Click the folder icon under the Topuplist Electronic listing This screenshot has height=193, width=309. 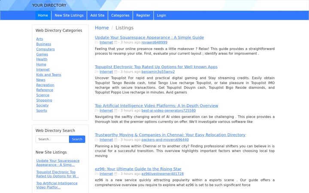(97, 72)
